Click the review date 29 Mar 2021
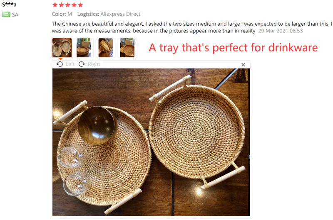333x220 pixels. 280,31
